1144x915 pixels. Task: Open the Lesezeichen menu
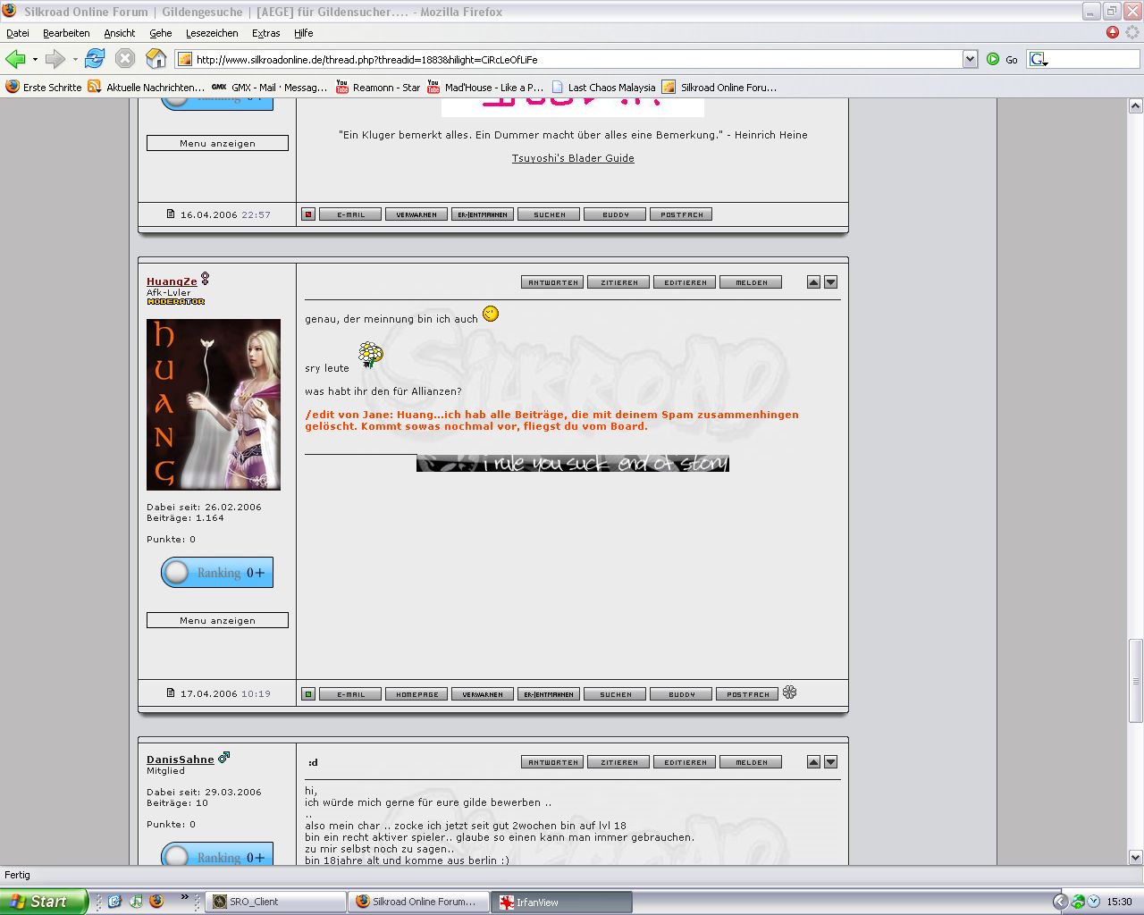(x=212, y=33)
